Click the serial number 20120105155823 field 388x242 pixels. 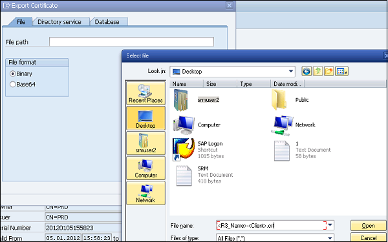coord(83,228)
